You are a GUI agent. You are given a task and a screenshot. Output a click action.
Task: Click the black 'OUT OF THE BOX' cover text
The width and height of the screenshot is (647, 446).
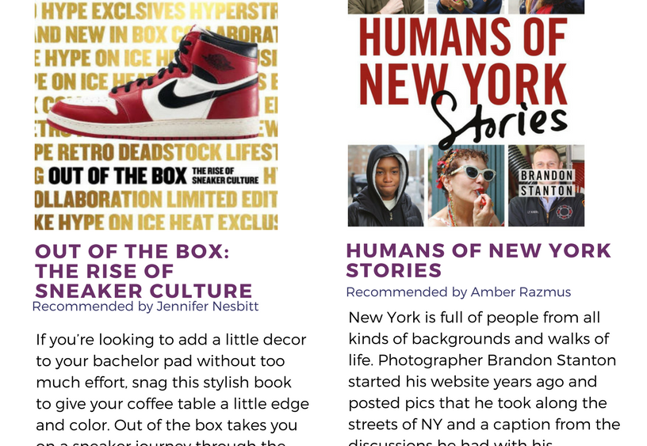coord(117,175)
